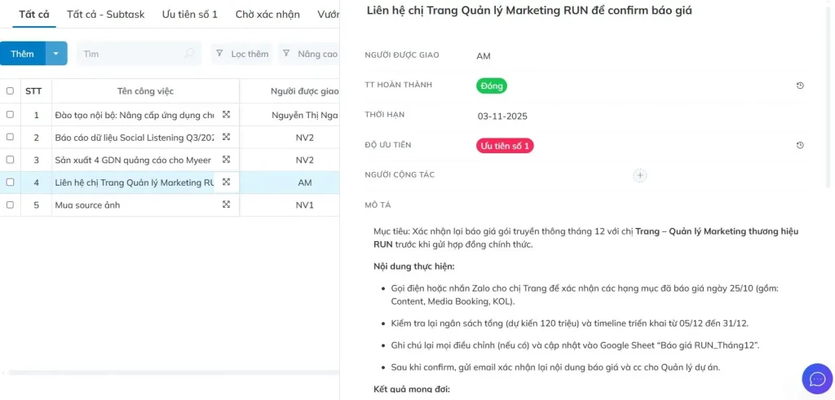Sort by the Tên công việc column header
The width and height of the screenshot is (835, 400).
click(145, 91)
